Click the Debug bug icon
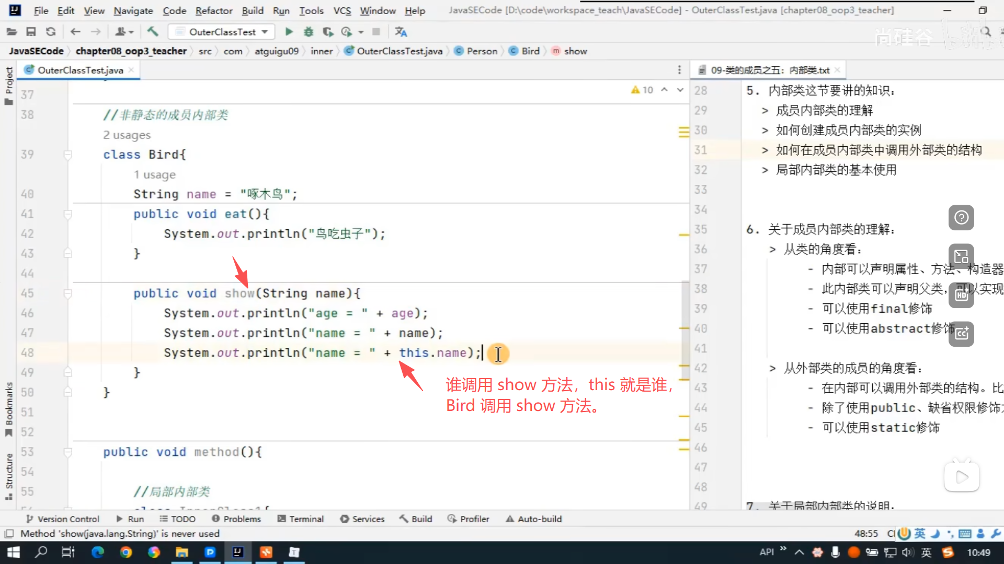This screenshot has width=1004, height=564. click(x=309, y=32)
